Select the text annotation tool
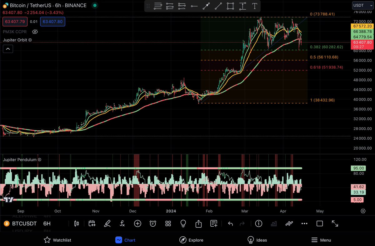 [255, 6]
